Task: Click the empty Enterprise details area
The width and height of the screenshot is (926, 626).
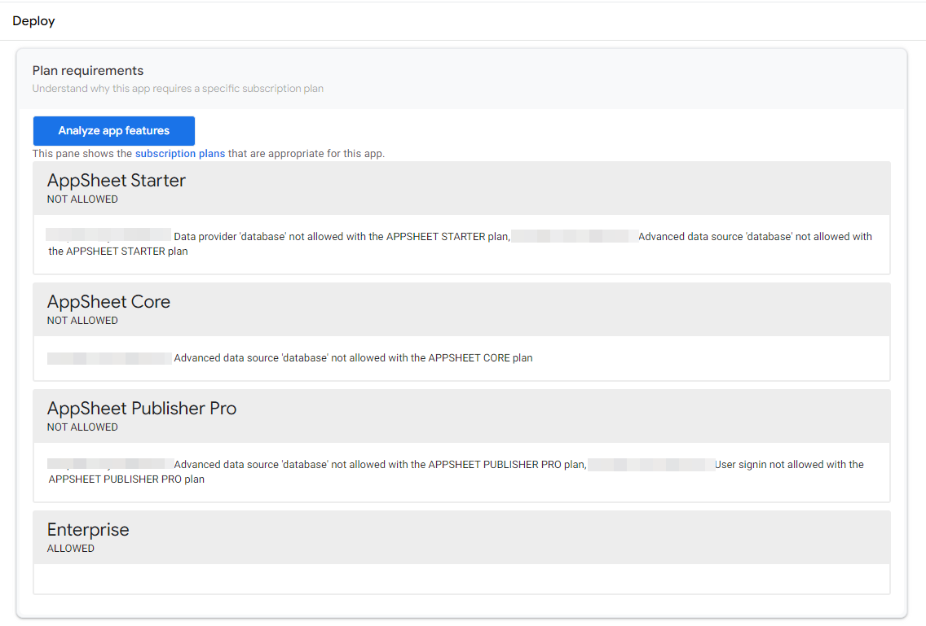Action: click(x=461, y=579)
